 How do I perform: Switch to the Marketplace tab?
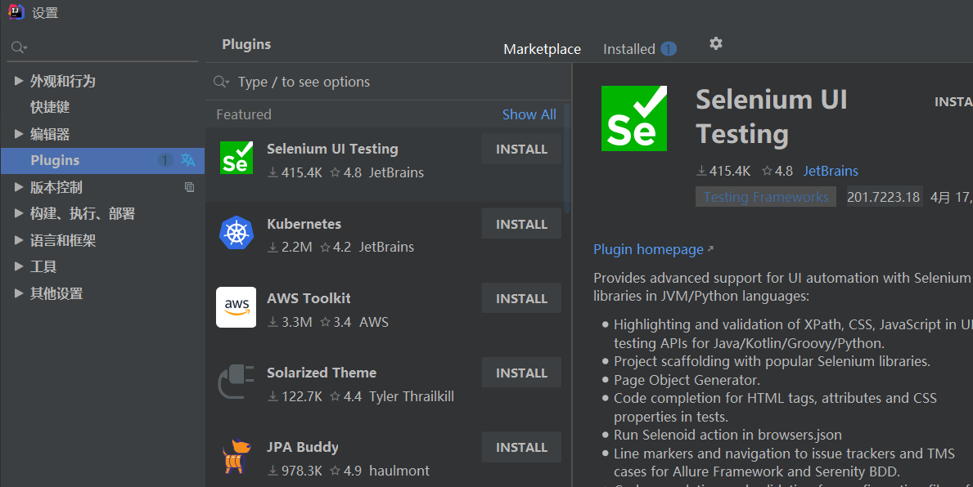[x=542, y=49]
